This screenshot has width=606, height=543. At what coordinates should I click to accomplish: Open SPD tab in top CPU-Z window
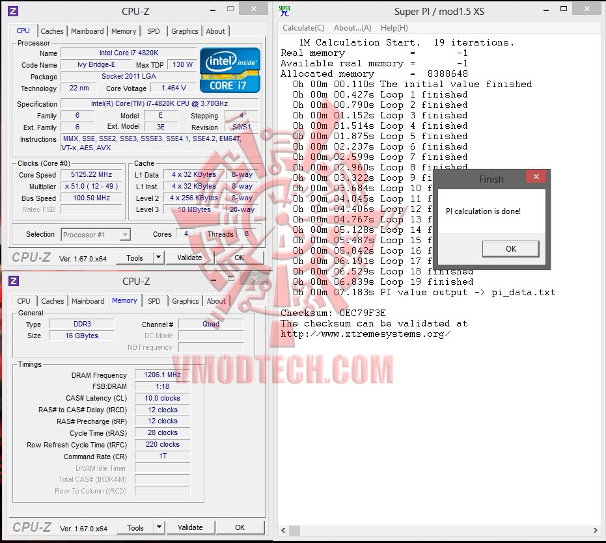[x=154, y=31]
